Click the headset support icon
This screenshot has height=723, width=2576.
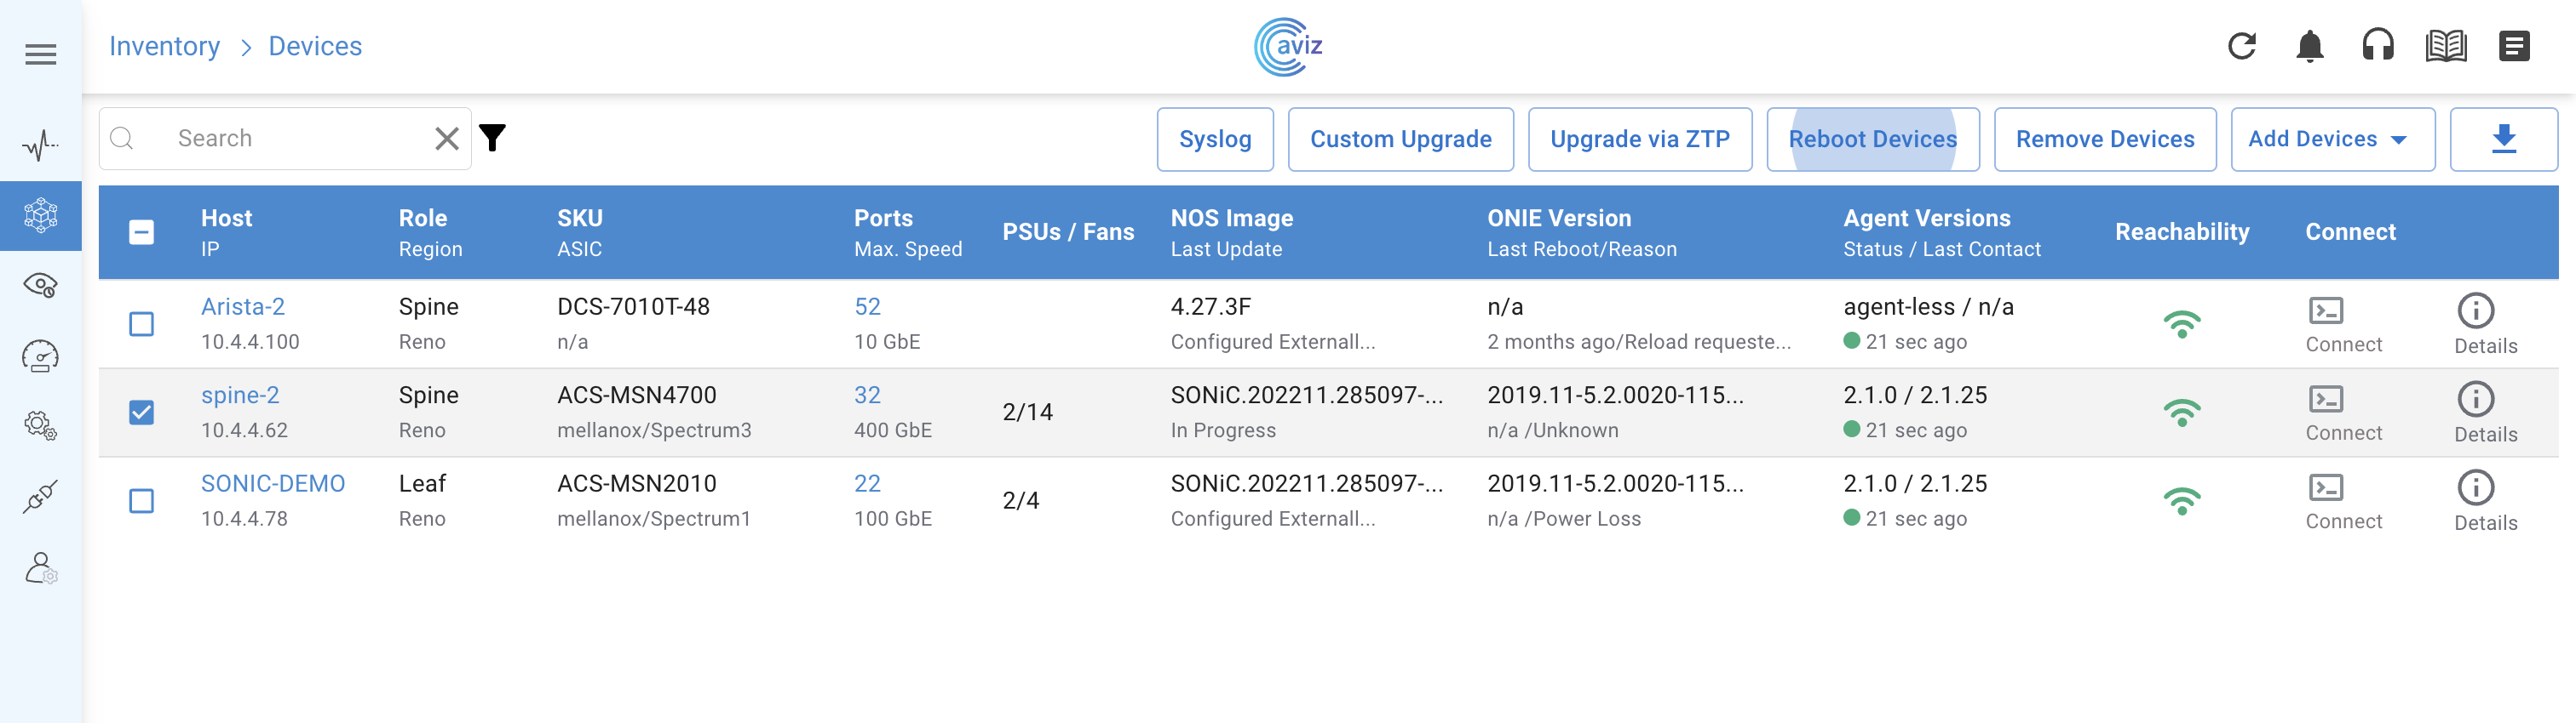click(x=2377, y=46)
